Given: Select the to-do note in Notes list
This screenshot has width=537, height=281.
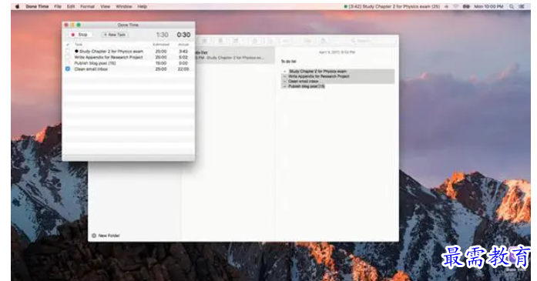Looking at the screenshot, I should pos(235,55).
